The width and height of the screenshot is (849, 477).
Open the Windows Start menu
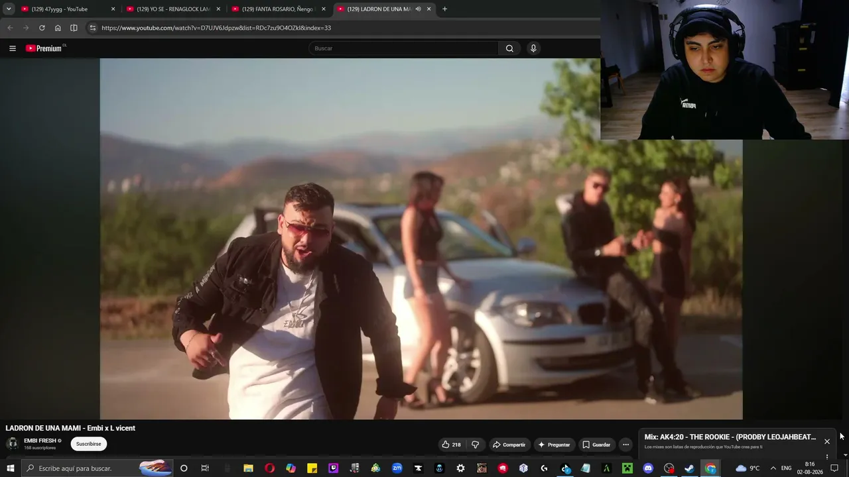pos(11,468)
